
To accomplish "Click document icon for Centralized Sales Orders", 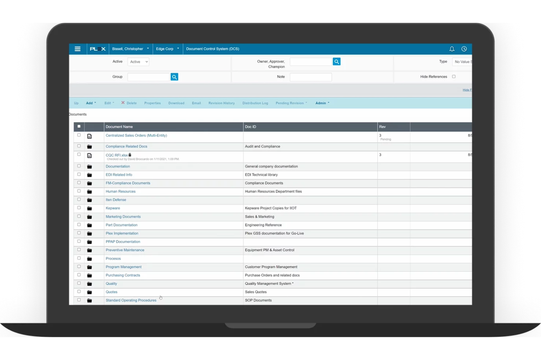I will tap(90, 136).
